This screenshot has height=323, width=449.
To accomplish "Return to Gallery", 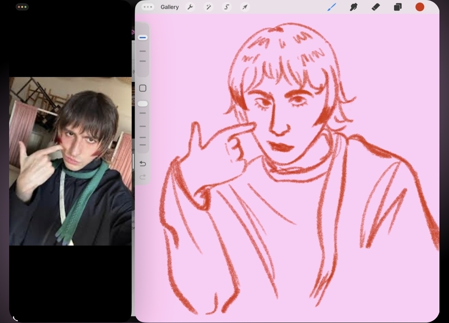I will [x=170, y=7].
